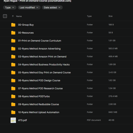Open the Type filter dropdown
The height and width of the screenshot is (133, 133).
[x=10, y=8]
